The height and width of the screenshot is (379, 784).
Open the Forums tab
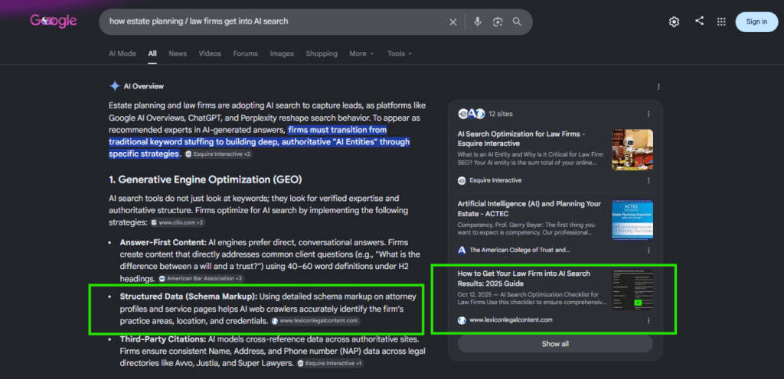[x=246, y=53]
